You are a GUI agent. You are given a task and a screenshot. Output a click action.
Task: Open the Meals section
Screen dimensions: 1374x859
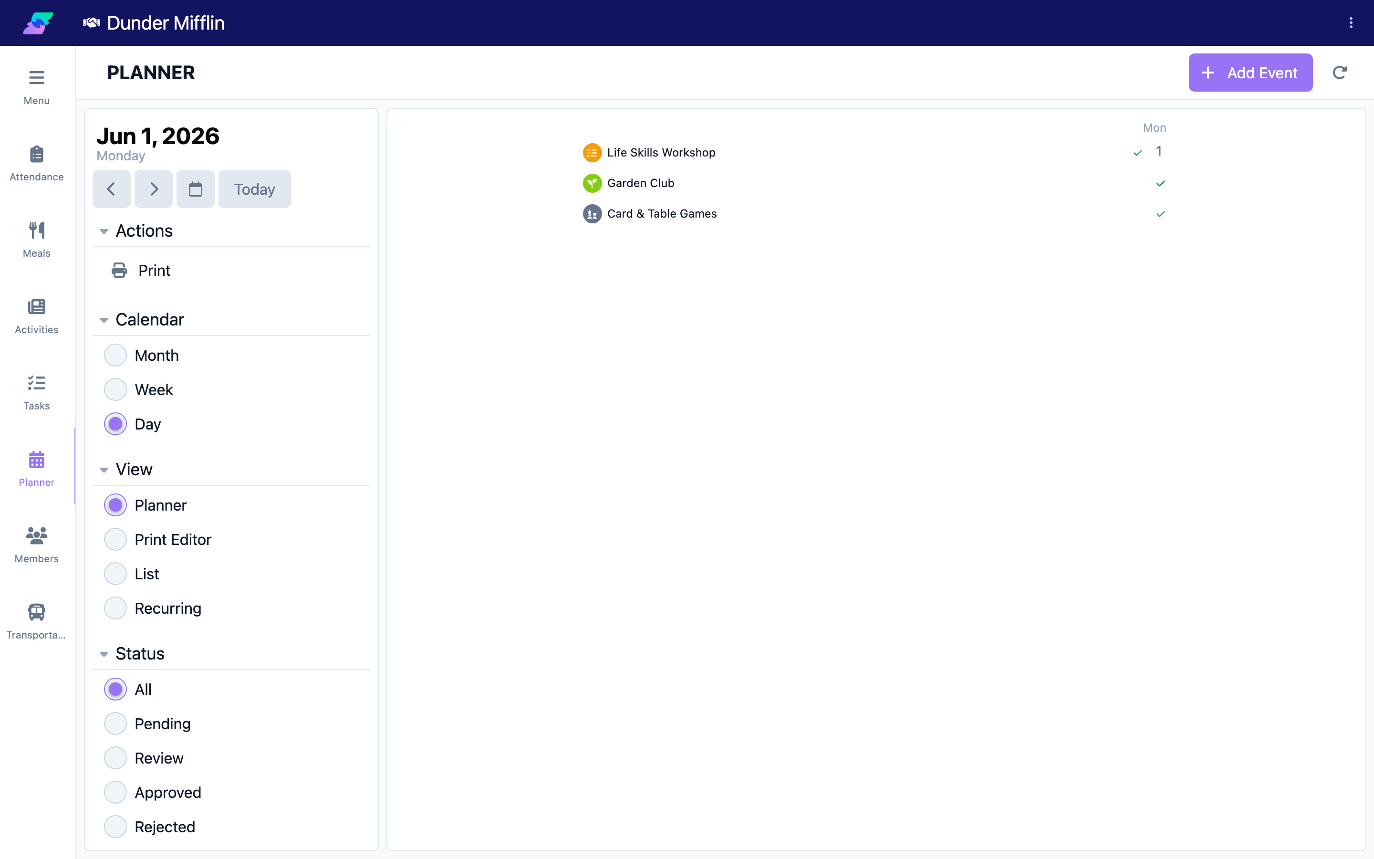[x=36, y=240]
